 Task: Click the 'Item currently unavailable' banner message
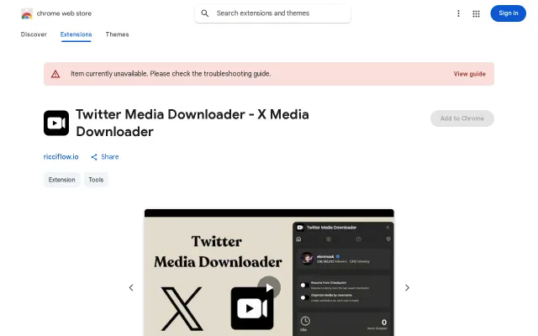[171, 74]
